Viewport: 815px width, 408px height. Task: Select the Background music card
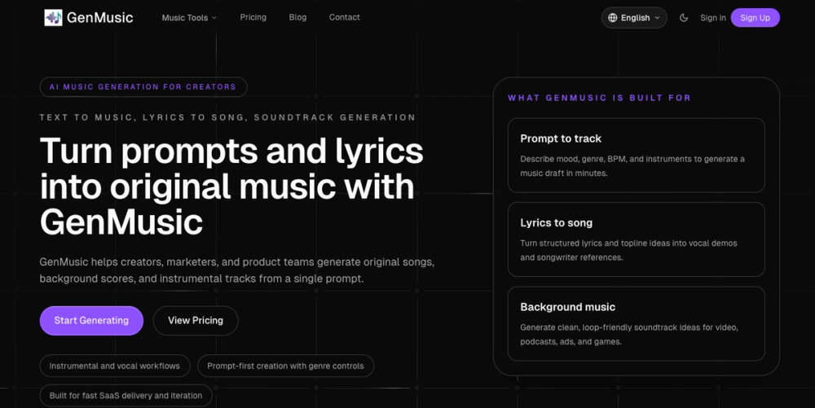pyautogui.click(x=637, y=323)
